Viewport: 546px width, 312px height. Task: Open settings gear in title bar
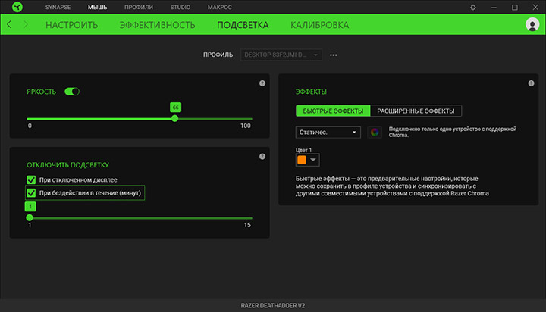click(473, 8)
